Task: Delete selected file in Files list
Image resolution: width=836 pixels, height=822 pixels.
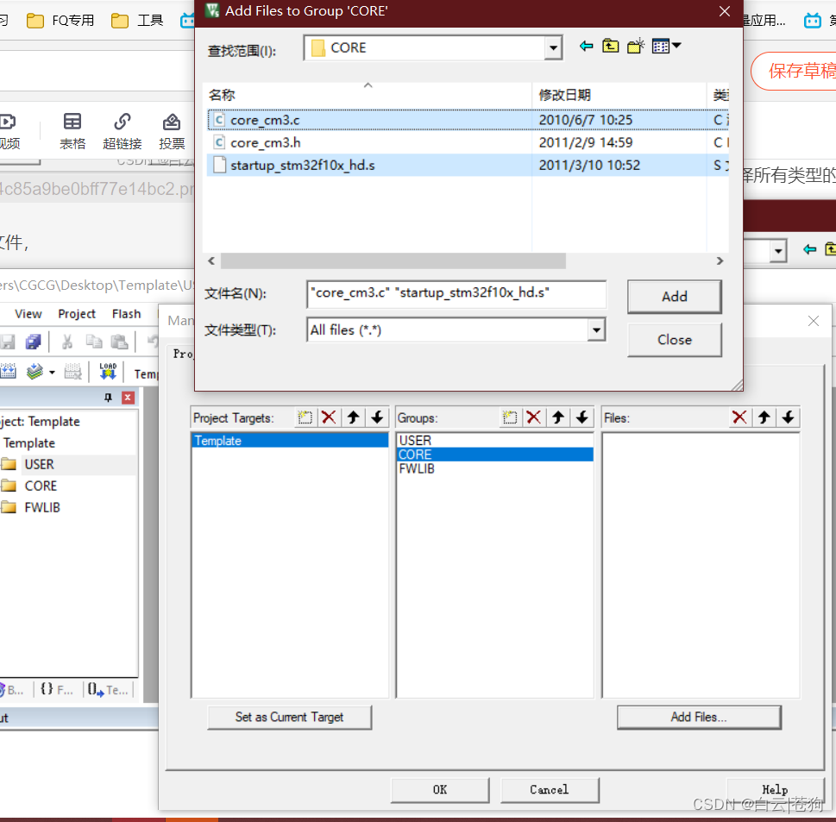Action: [x=739, y=417]
